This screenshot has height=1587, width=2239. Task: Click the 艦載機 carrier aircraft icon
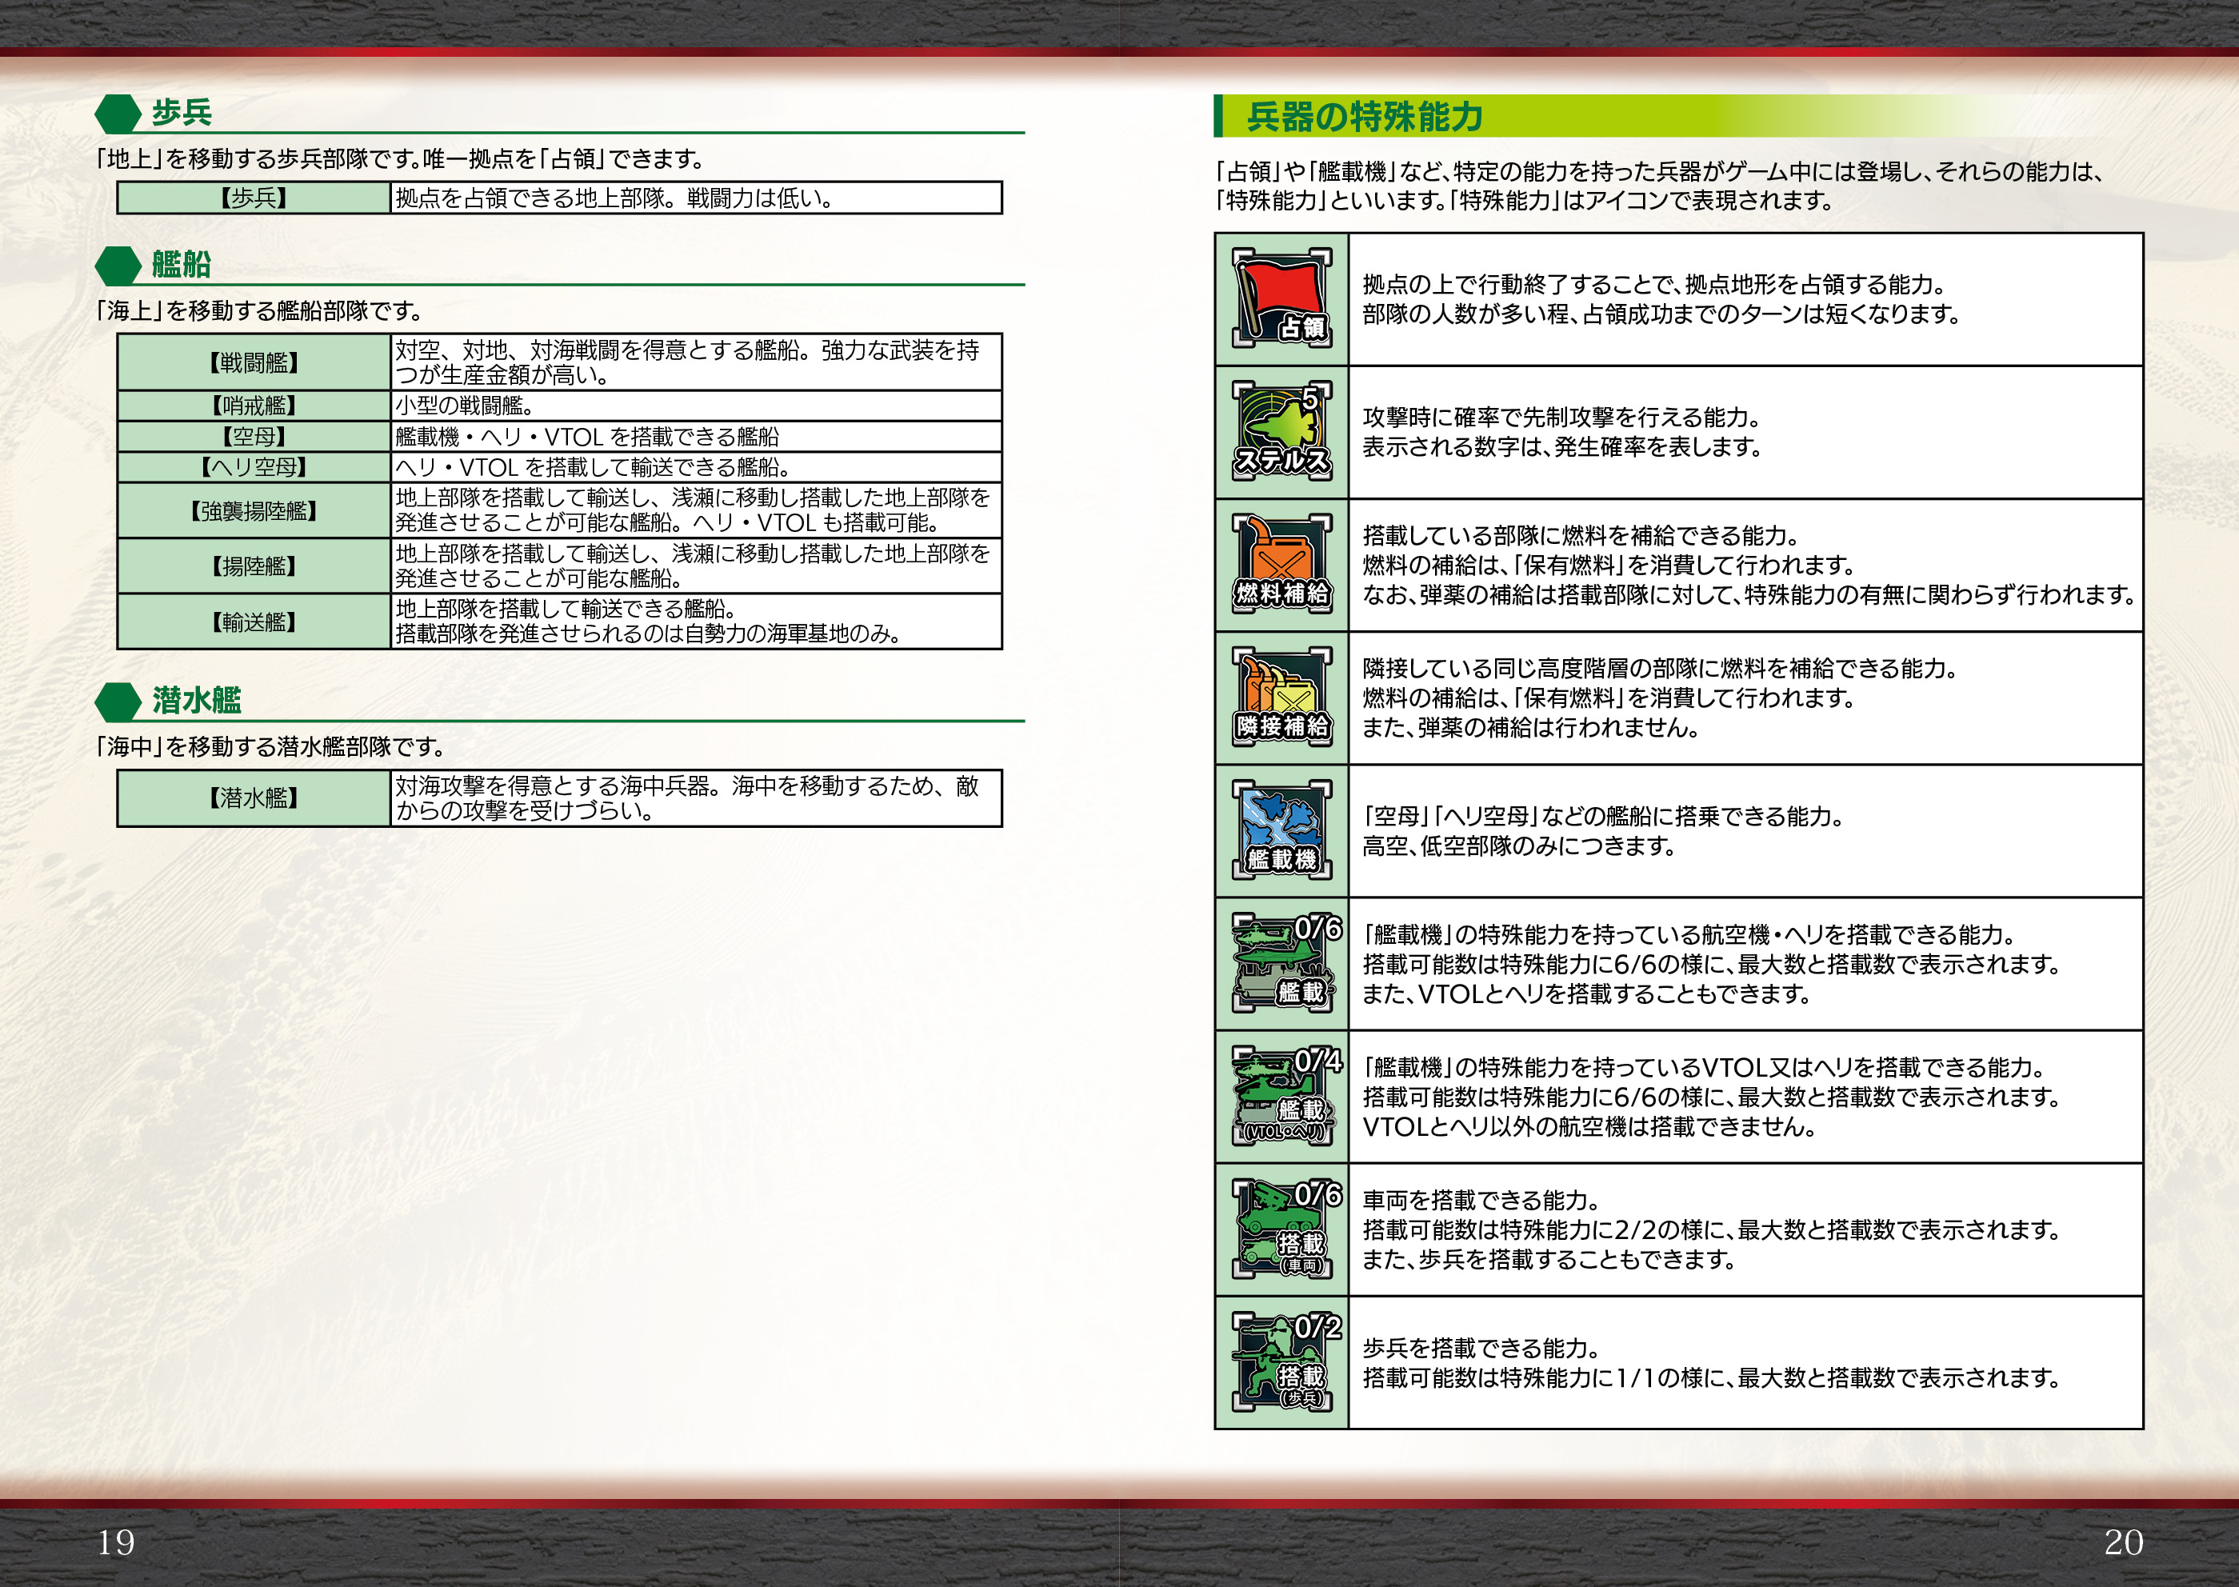point(1281,829)
